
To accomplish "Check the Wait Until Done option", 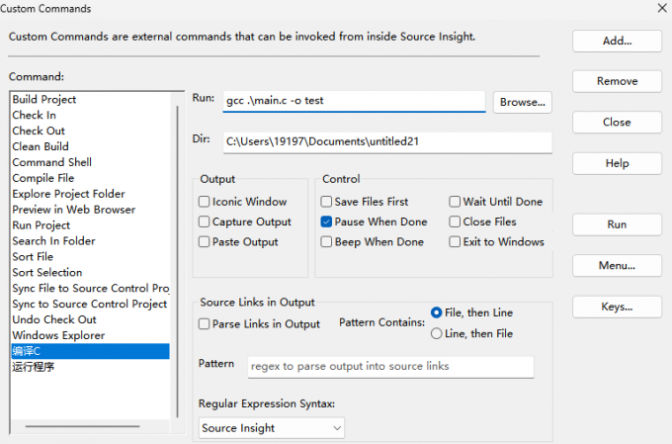I will [455, 202].
